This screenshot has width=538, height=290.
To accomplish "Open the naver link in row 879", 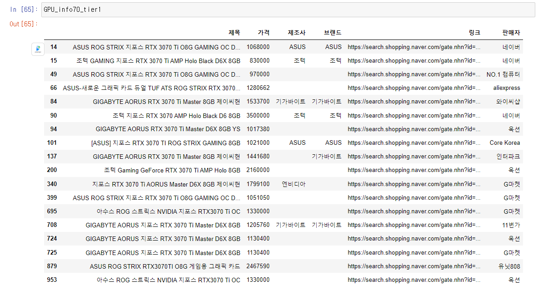I will point(414,266).
